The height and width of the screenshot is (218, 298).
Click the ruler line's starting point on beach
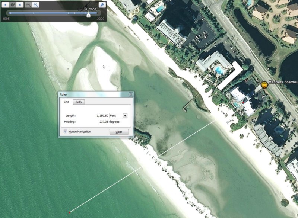coord(215,120)
